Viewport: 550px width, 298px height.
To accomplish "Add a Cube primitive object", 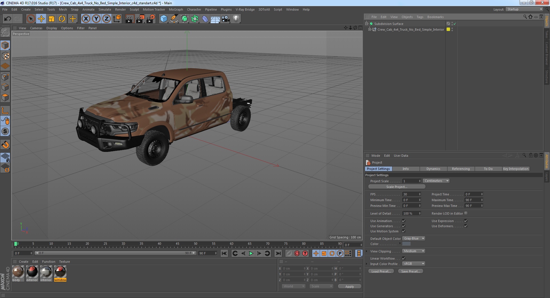I will (164, 19).
